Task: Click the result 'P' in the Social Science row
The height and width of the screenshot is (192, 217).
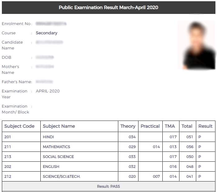Action: coord(200,157)
